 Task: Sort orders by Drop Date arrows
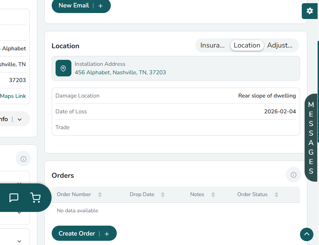coord(163,195)
